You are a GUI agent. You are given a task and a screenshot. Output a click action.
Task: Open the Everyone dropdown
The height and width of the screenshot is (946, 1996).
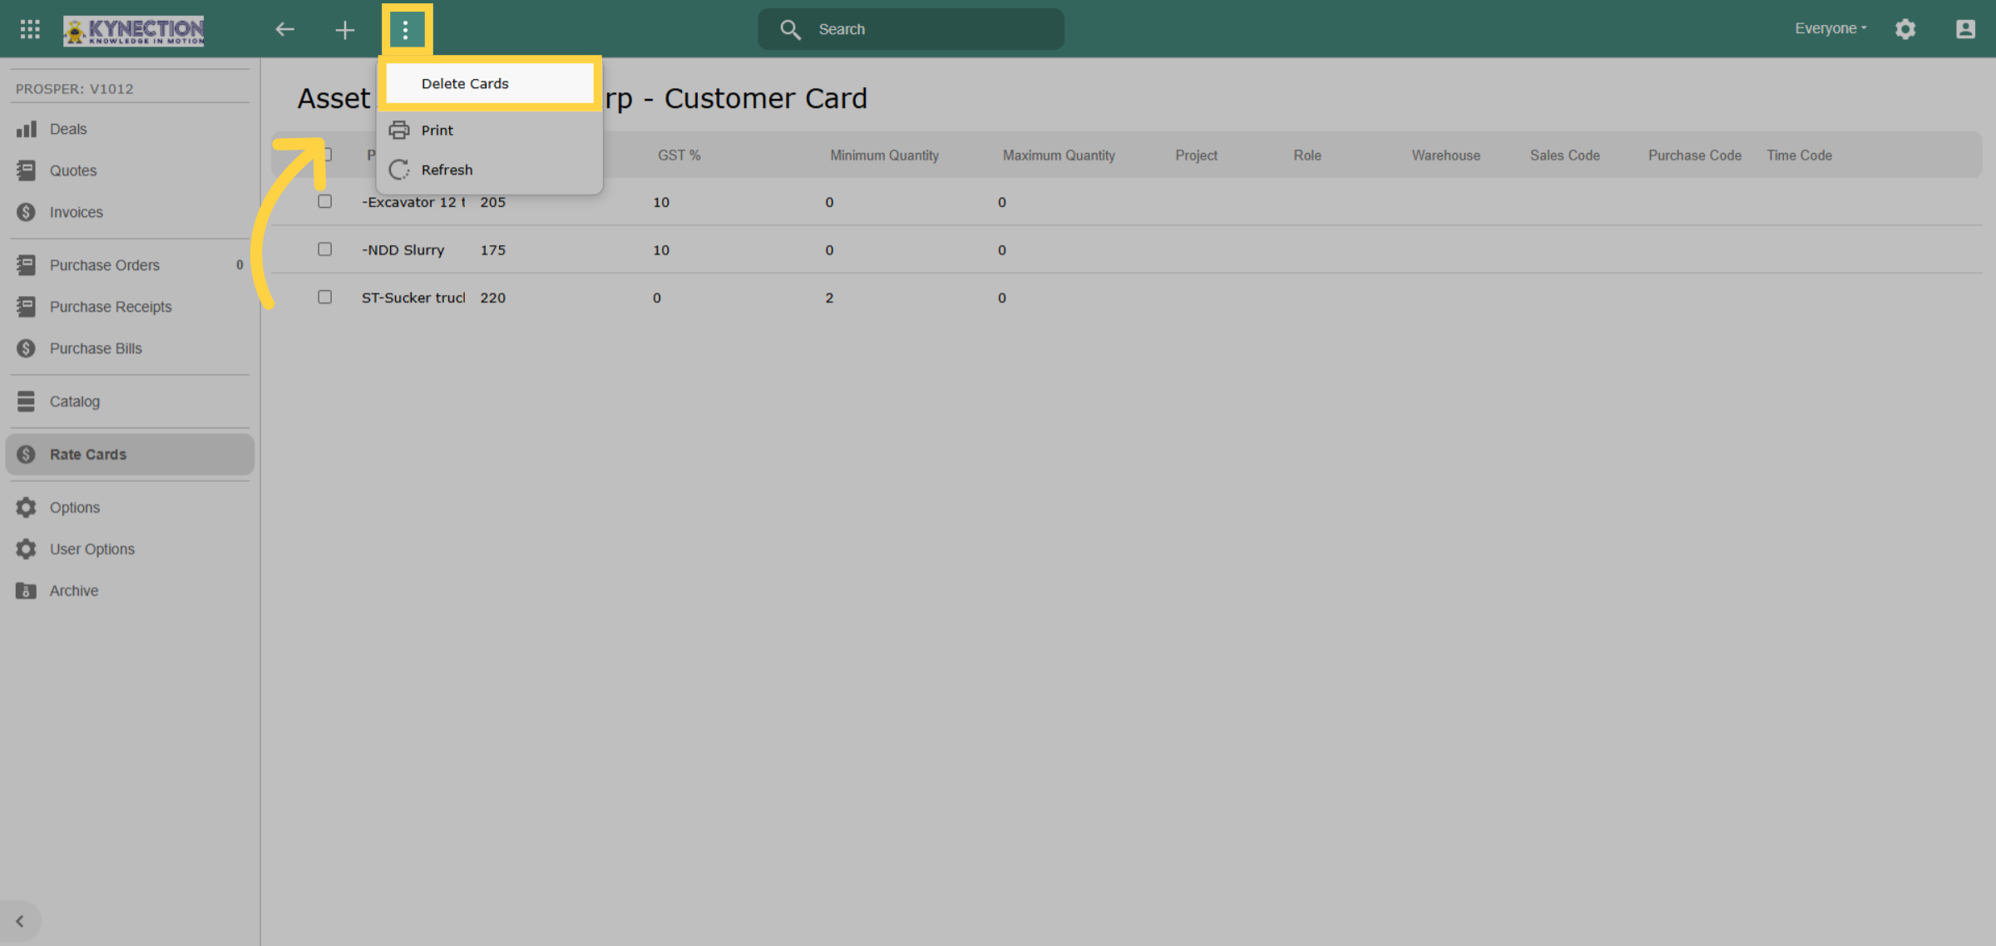tap(1830, 28)
